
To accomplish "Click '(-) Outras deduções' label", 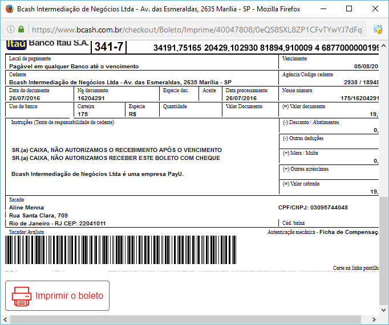I will 303,138.
